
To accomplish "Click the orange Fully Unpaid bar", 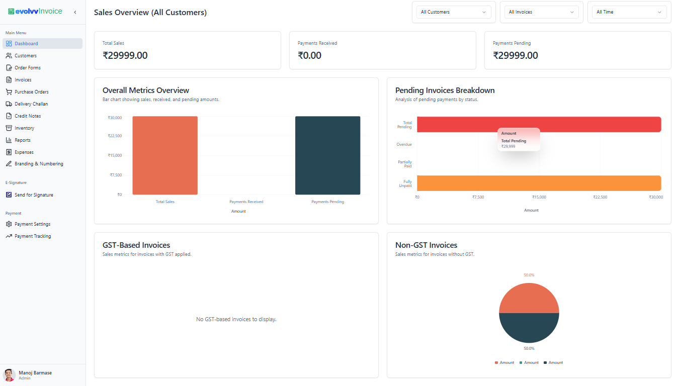I will [x=539, y=183].
